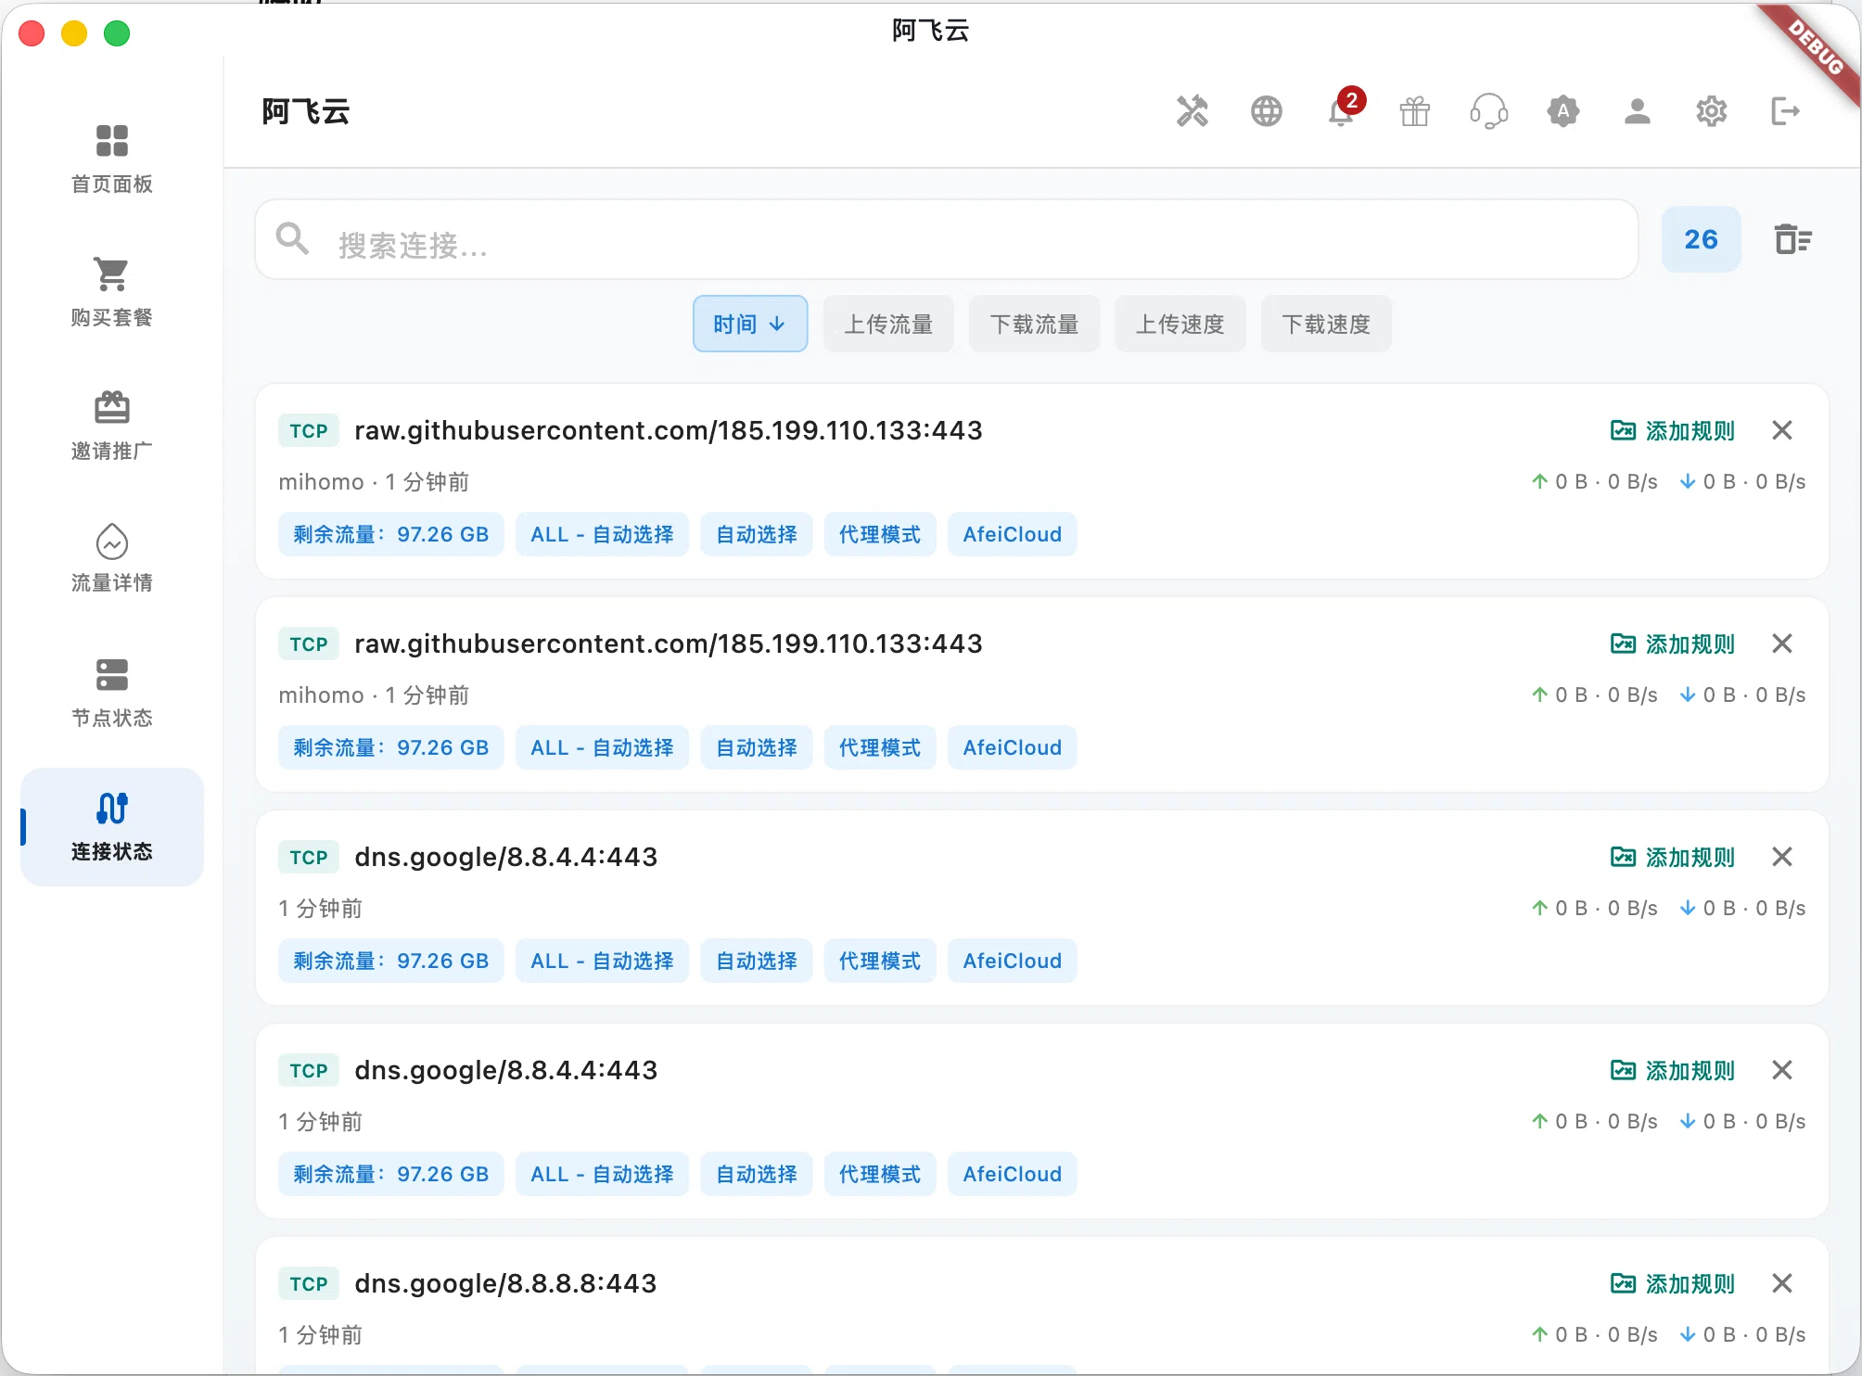Screen dimensions: 1862x1376
Task: Click the green fullscreen window button
Action: (117, 33)
